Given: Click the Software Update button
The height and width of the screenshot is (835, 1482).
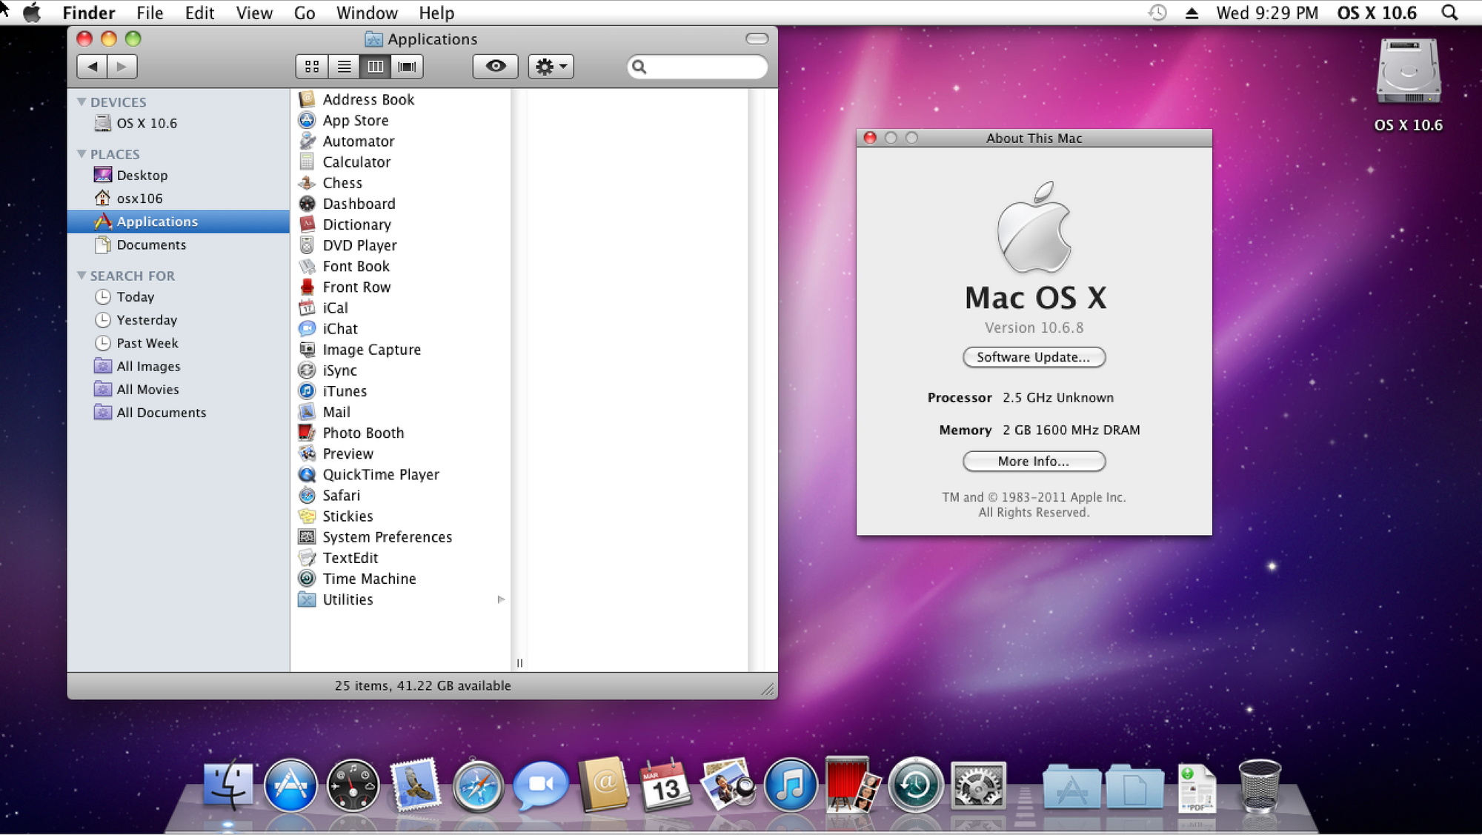Looking at the screenshot, I should 1033,356.
